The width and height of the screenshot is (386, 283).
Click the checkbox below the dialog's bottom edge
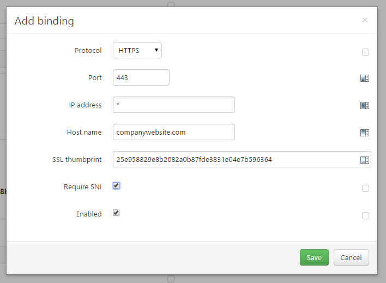click(171, 279)
